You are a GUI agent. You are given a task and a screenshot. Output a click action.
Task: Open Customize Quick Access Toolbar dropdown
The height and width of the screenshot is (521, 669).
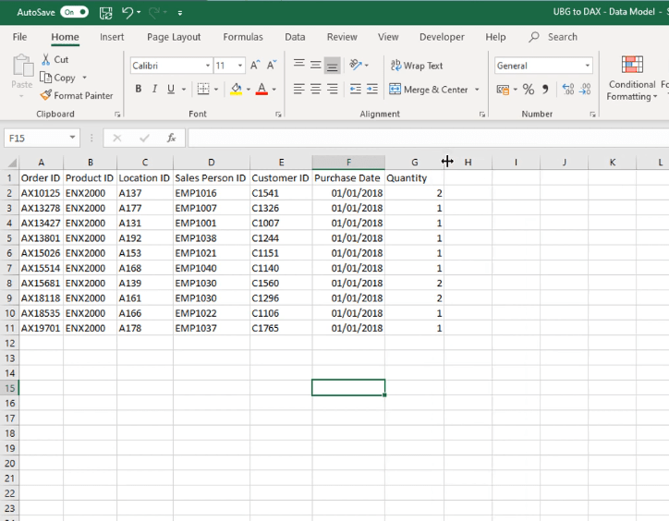tap(180, 13)
